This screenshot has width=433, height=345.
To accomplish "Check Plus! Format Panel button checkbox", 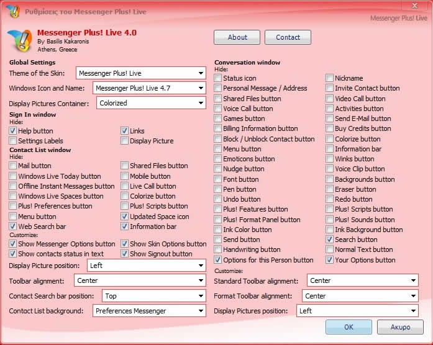I will (x=217, y=220).
